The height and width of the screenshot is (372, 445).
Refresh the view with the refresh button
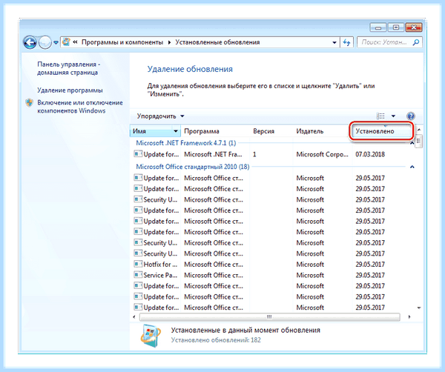click(346, 42)
